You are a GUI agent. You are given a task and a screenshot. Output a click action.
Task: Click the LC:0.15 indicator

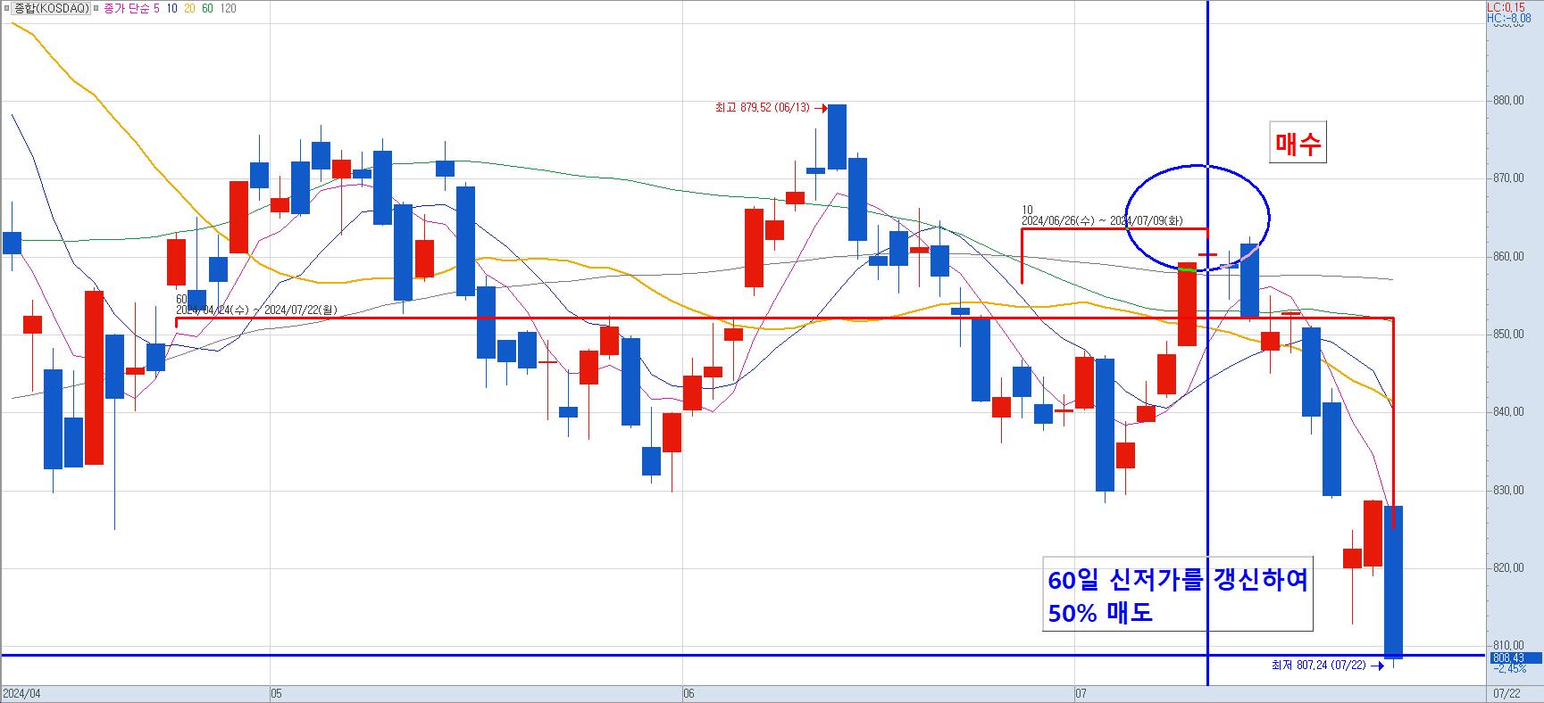[x=1506, y=6]
